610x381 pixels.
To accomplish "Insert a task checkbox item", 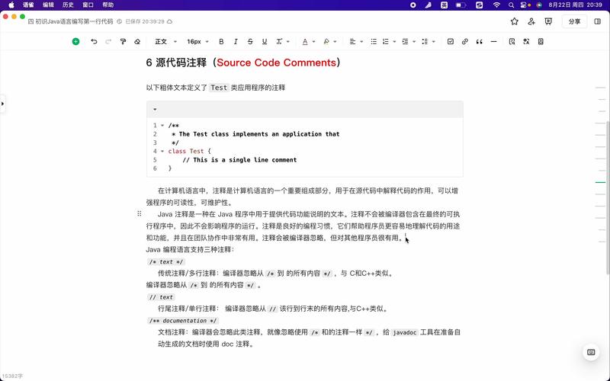I will [x=451, y=42].
